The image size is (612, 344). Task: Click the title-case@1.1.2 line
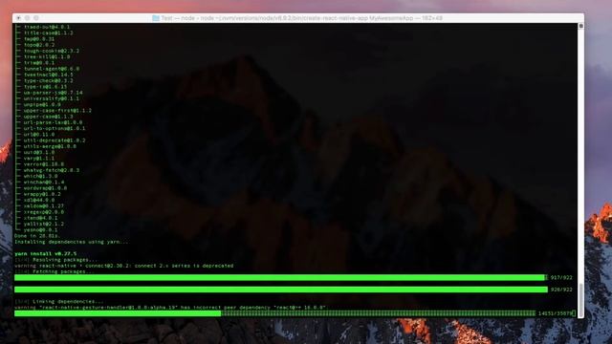[x=49, y=32]
